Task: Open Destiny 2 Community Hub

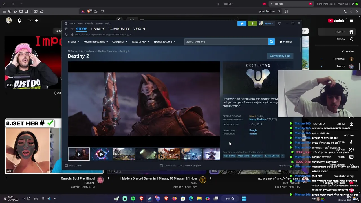Action: tap(280, 56)
